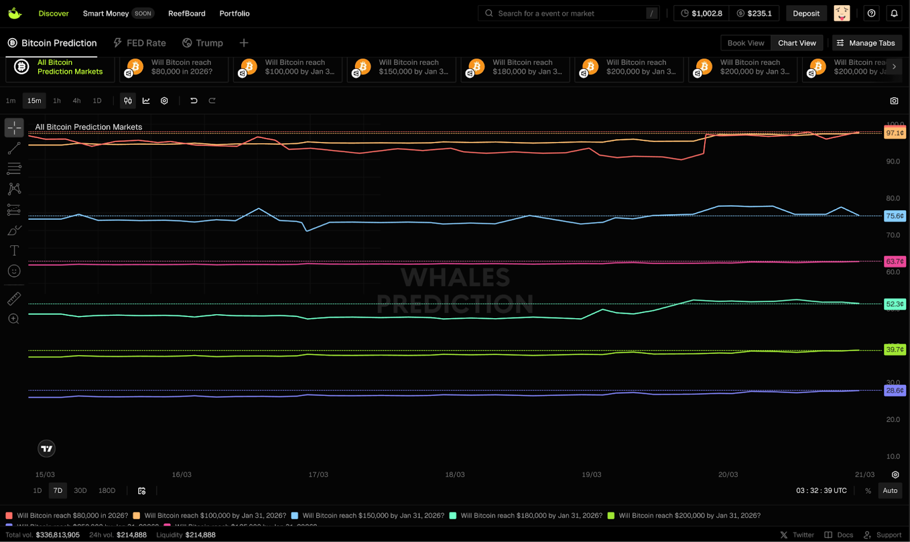
Task: Click the zoom-in magnifier tool
Action: tap(14, 319)
